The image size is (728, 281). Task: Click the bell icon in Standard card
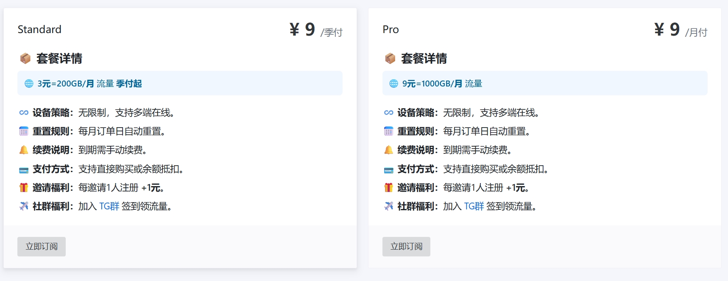point(24,150)
